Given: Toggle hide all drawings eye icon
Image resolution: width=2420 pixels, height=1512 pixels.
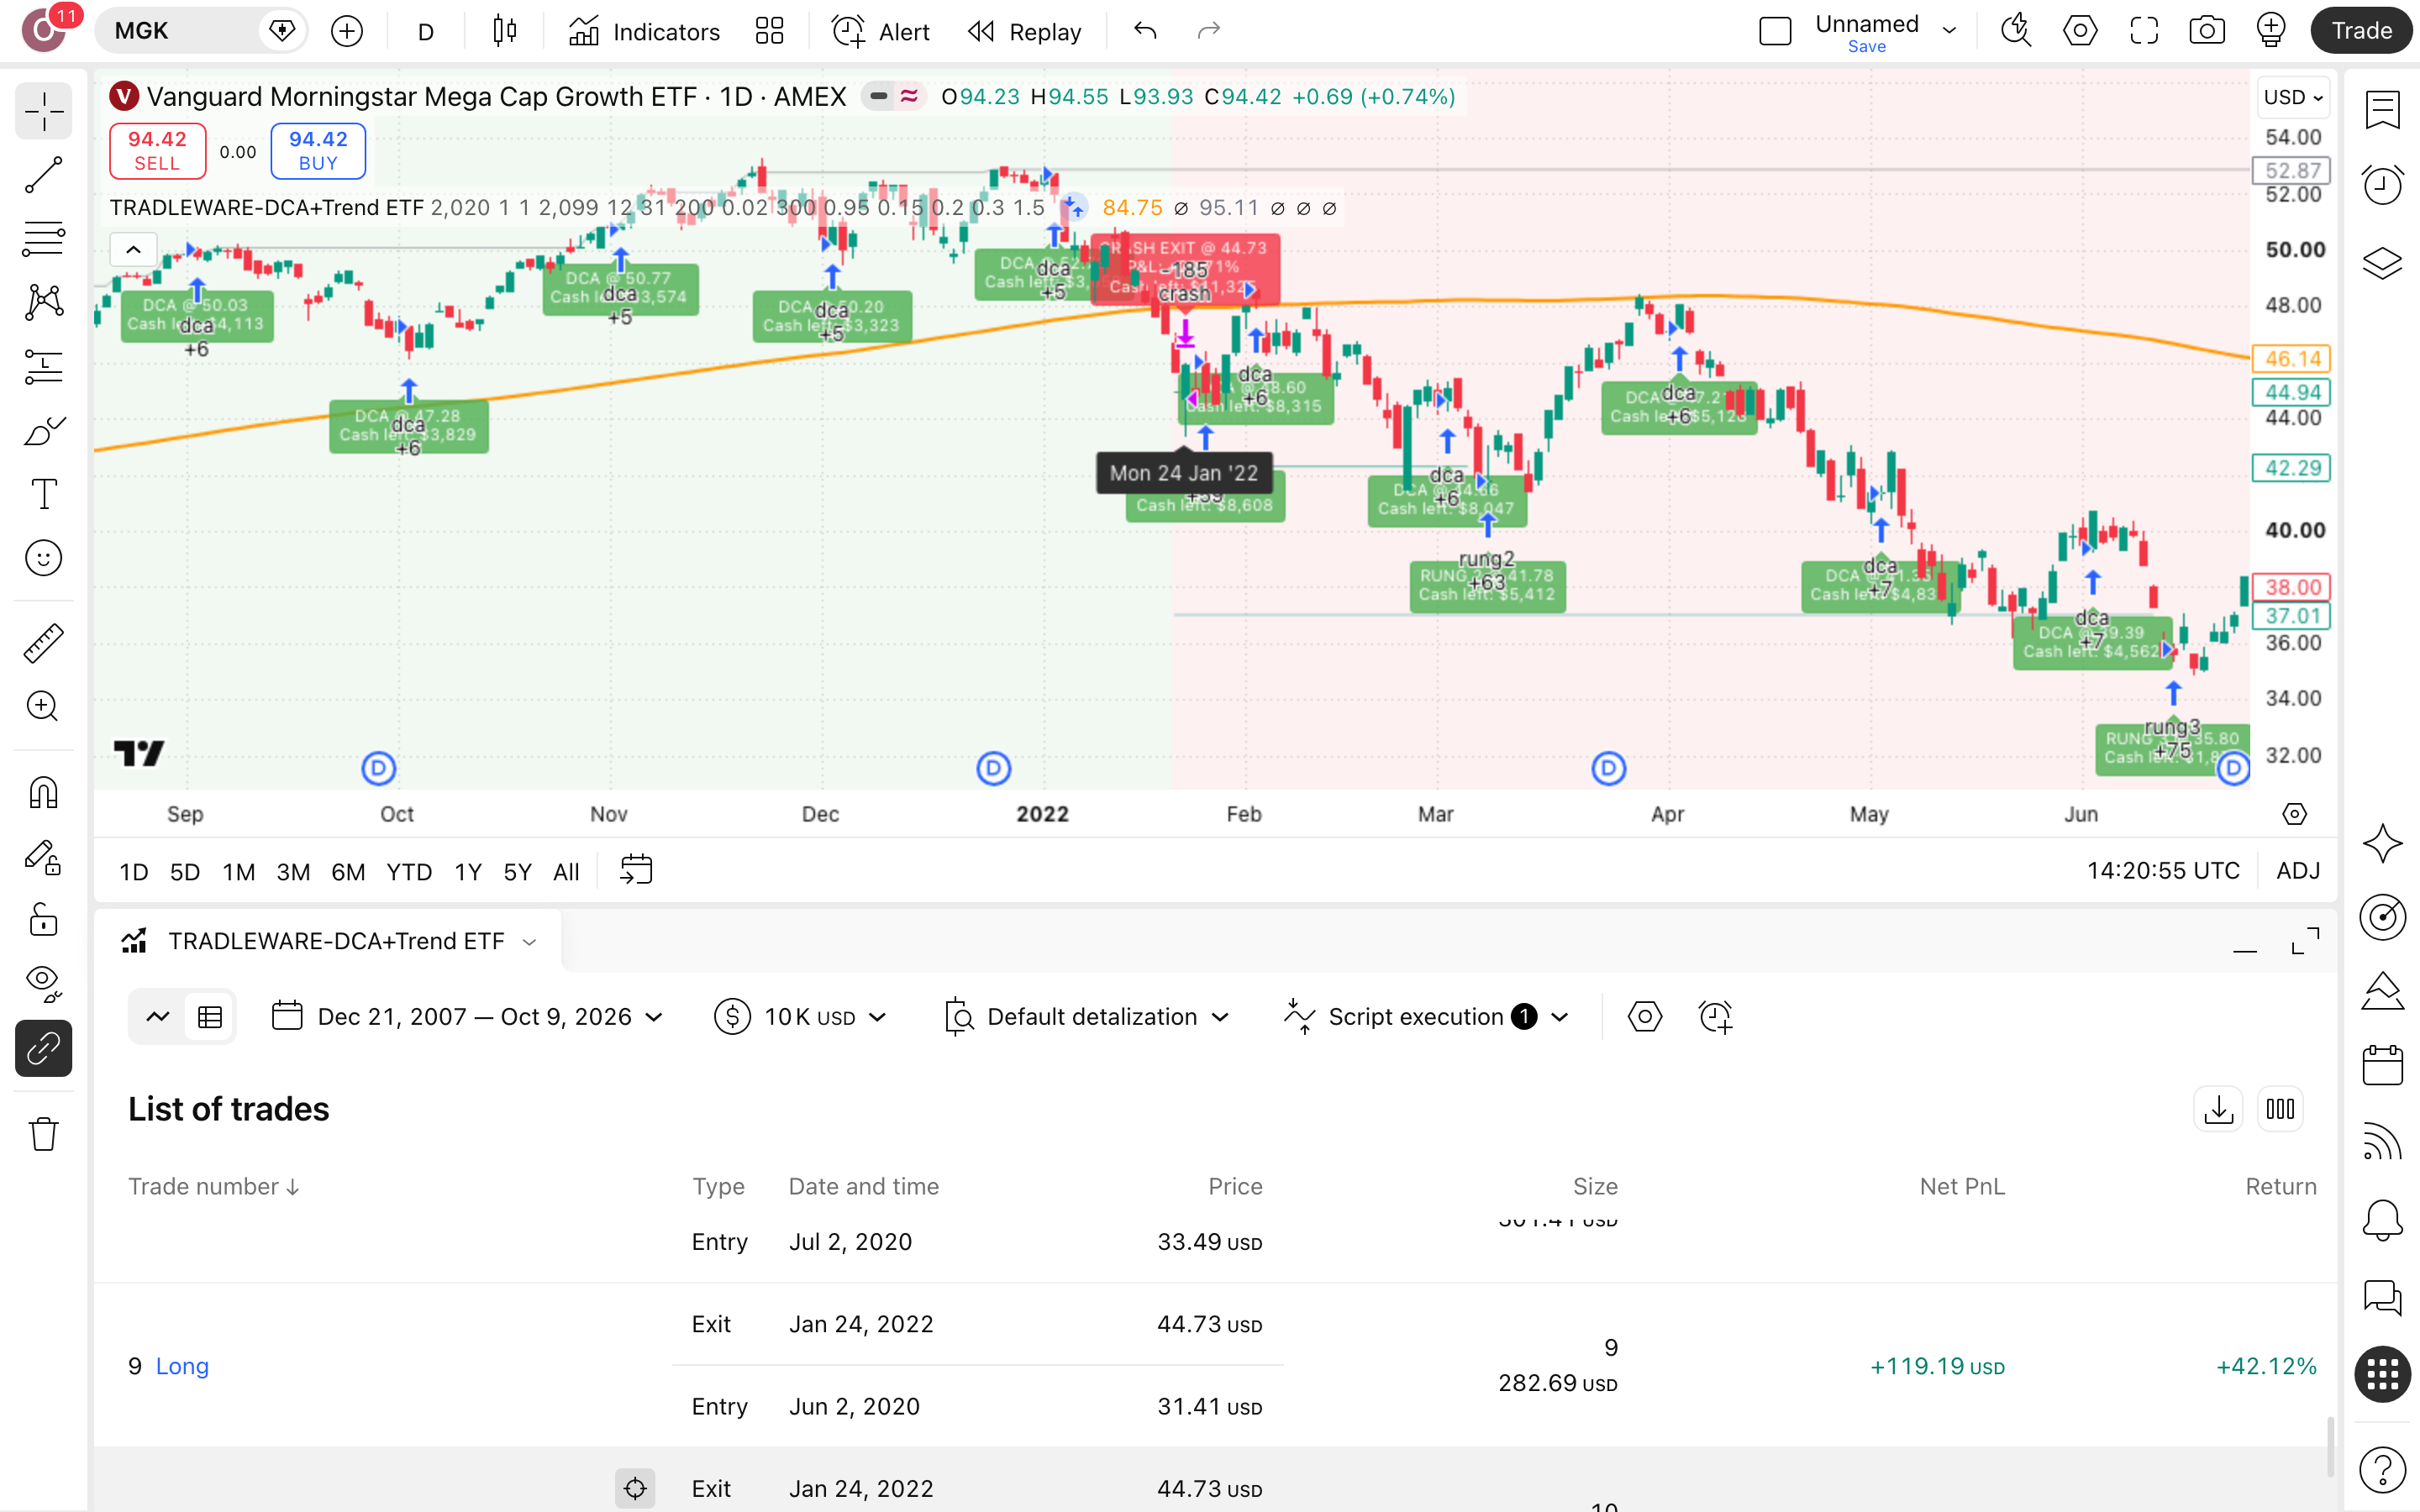Looking at the screenshot, I should [44, 984].
